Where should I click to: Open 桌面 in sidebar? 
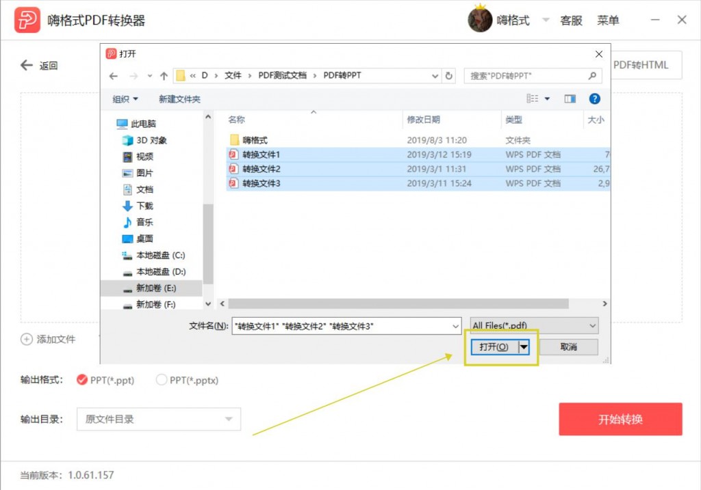[138, 239]
